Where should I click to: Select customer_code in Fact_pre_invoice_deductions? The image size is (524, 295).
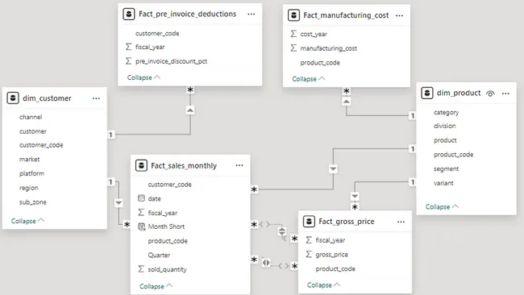157,33
